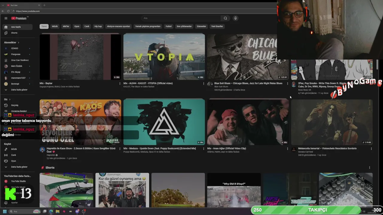
Task: Open Sonata Carmesí channel link
Action: pyautogui.click(x=306, y=152)
